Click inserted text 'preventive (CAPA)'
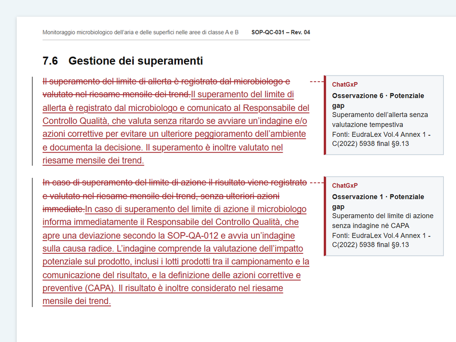Screen dimensions: 456x342 (79, 288)
